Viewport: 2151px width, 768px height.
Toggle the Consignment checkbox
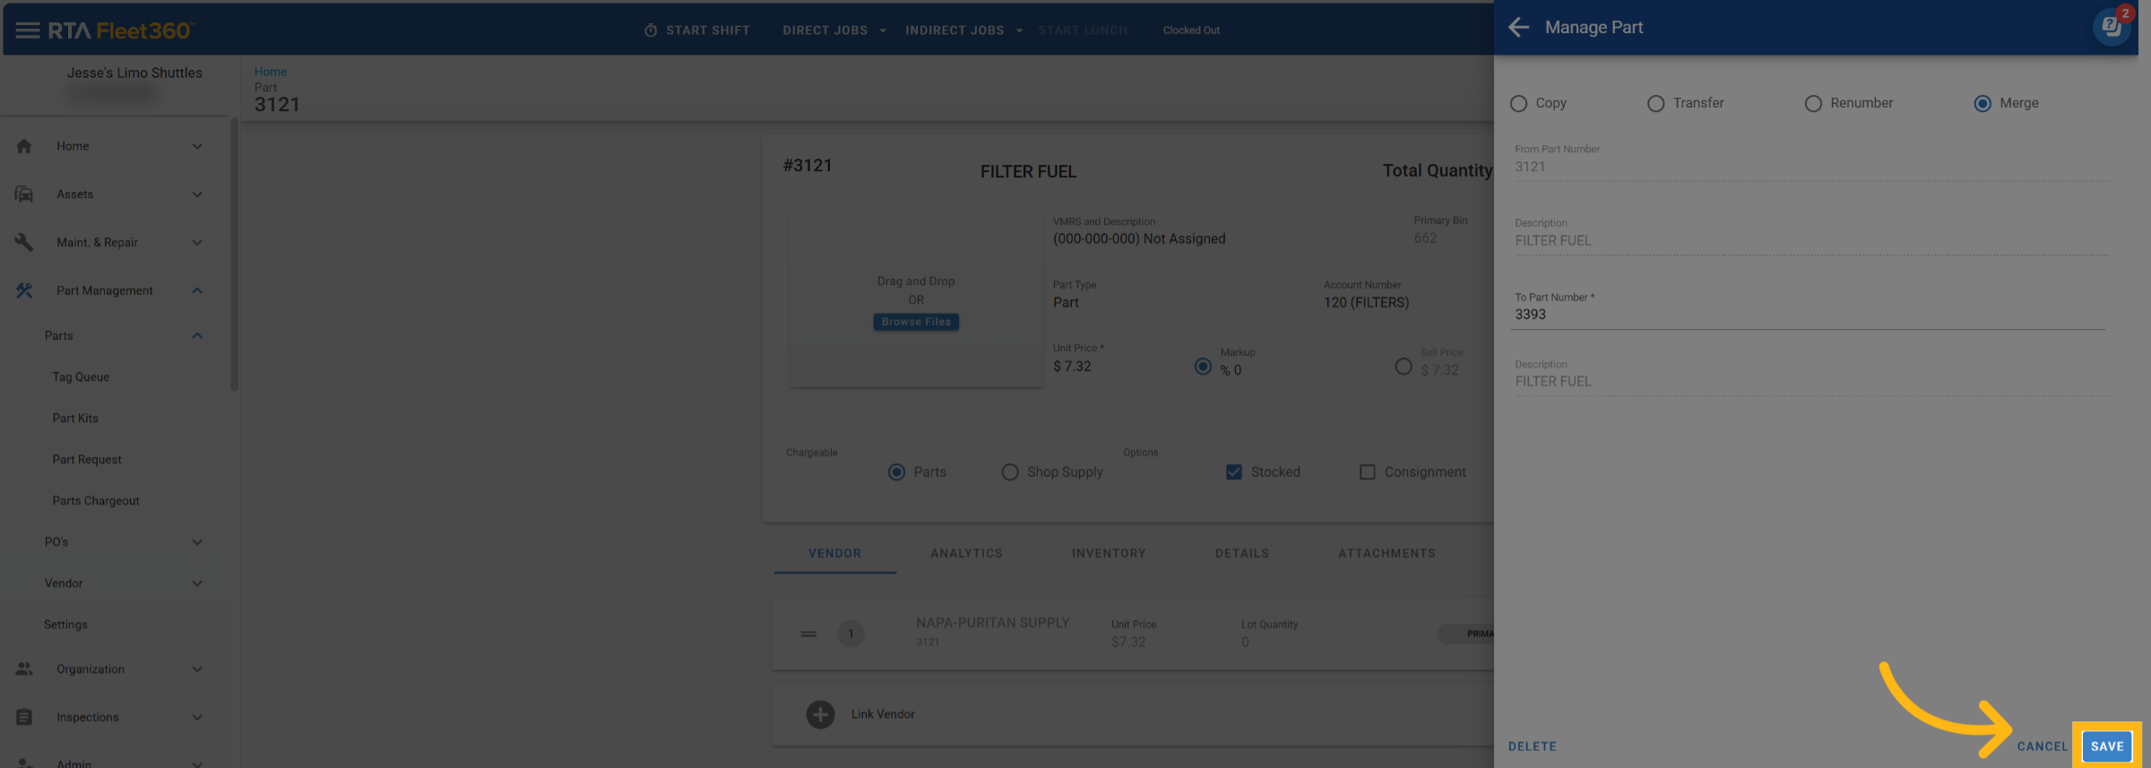(1367, 472)
